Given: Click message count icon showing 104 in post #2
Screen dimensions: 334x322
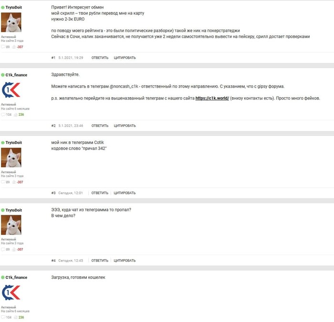Looking at the screenshot, I should pos(3,114).
